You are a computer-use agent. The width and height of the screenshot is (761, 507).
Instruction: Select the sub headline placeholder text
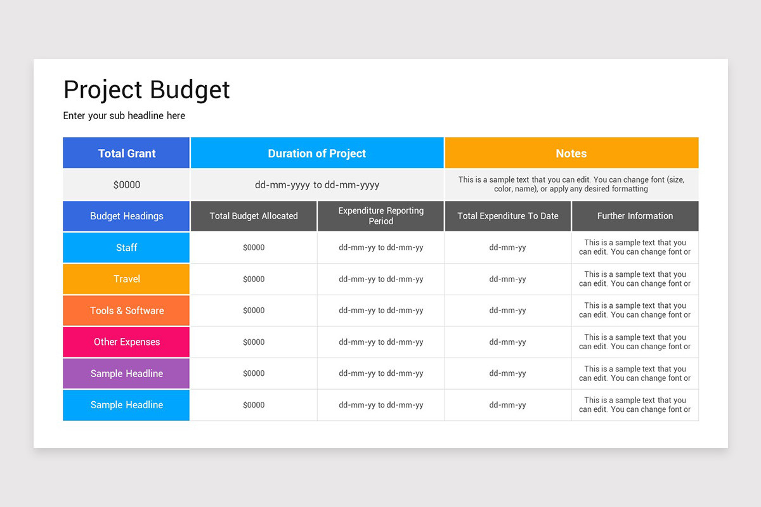point(124,115)
